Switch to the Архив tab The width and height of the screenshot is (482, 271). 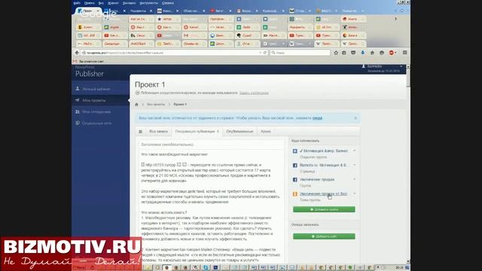266,132
